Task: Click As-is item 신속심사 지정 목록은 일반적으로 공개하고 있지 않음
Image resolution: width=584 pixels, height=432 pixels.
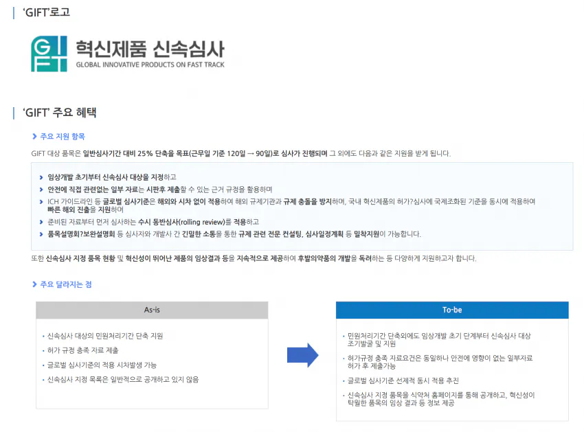Action: point(123,380)
